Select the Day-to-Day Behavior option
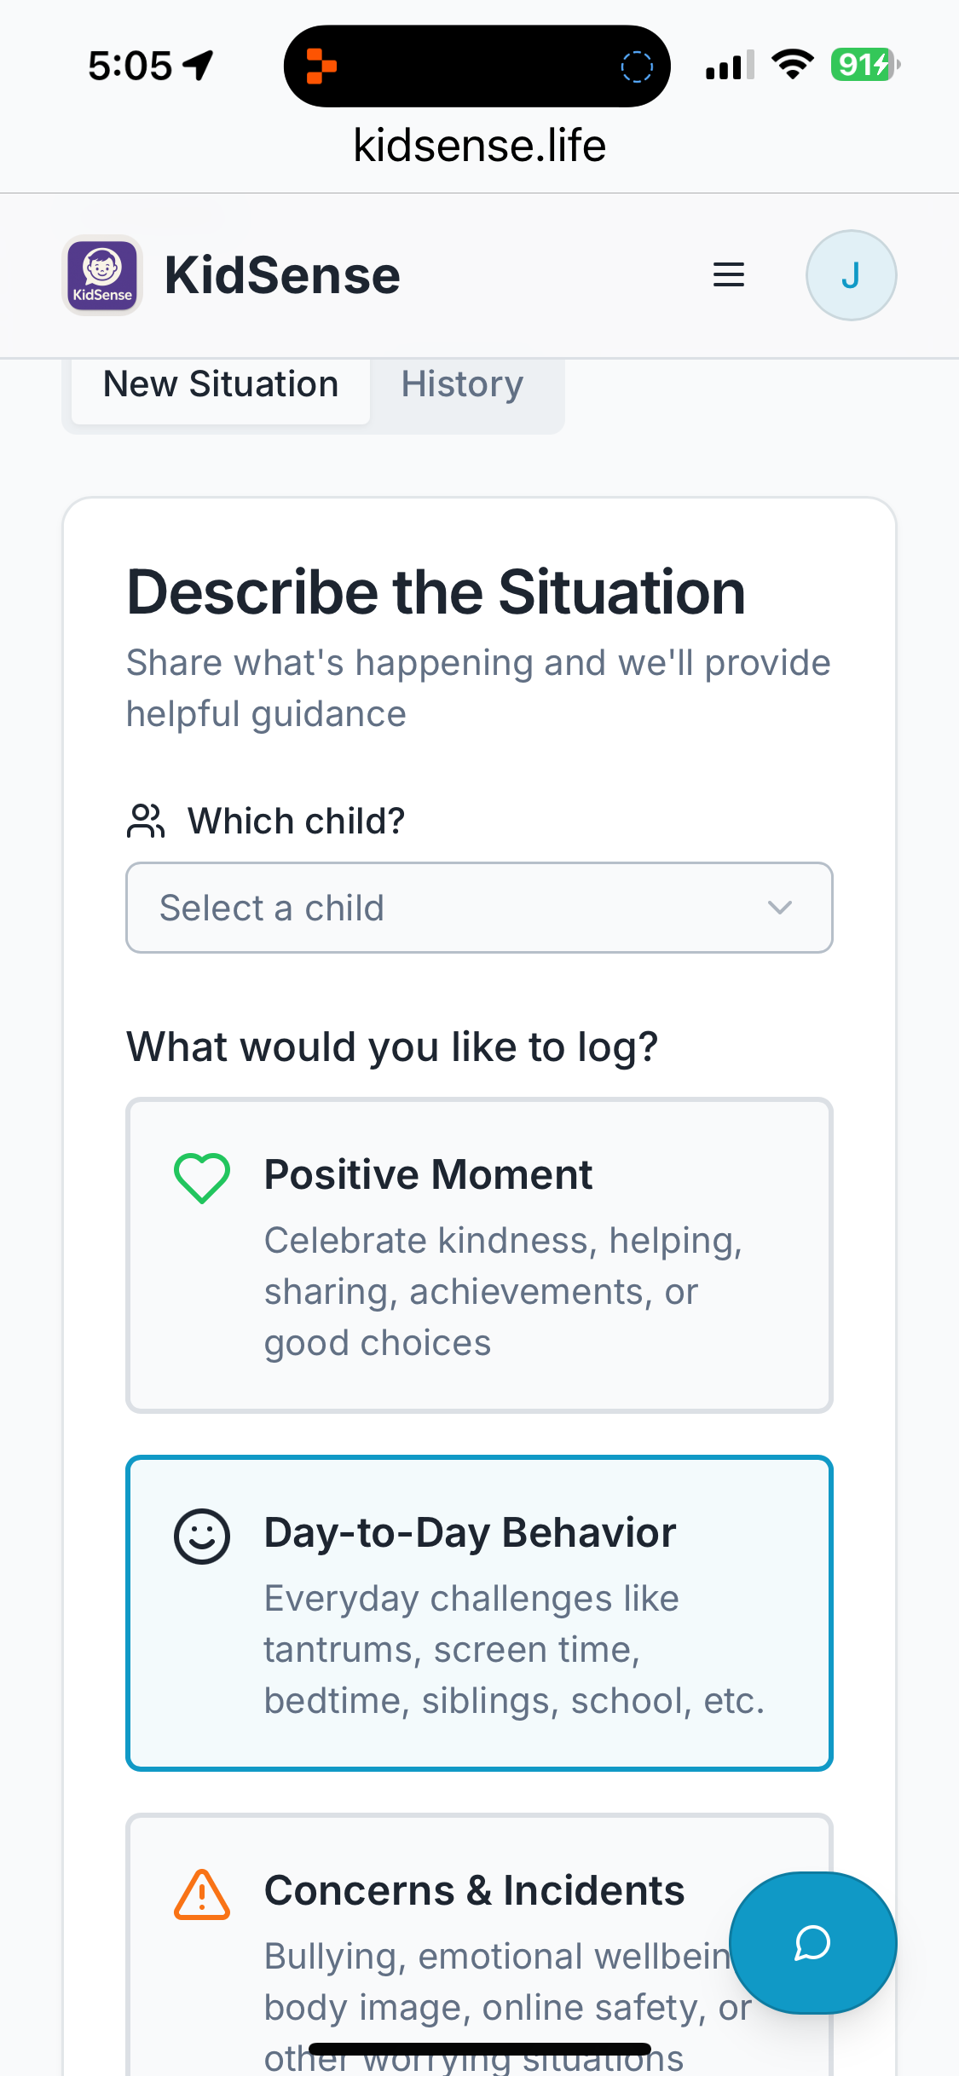Screen dimensions: 959x2076 pyautogui.click(x=479, y=1612)
